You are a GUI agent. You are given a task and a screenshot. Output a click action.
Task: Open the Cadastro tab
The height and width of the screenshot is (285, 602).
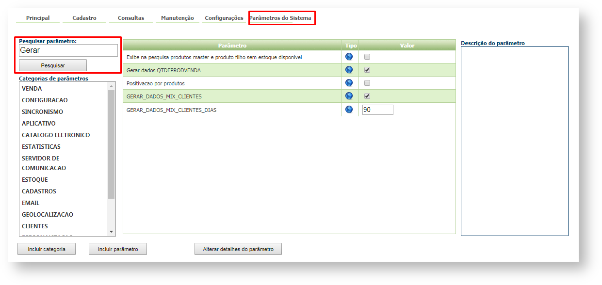(x=84, y=18)
